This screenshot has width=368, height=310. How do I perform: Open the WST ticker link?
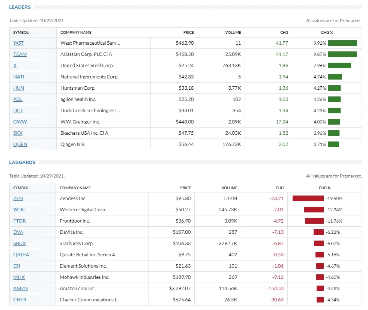[x=18, y=43]
